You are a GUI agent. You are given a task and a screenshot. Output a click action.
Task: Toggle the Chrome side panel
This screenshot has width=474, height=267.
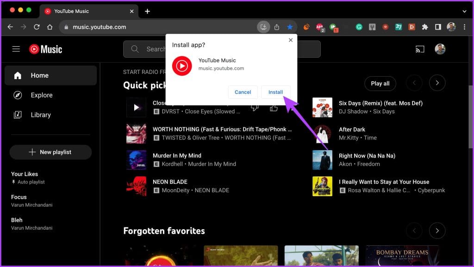438,27
